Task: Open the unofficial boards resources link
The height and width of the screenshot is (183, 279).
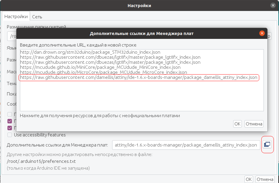Action: 100,116
